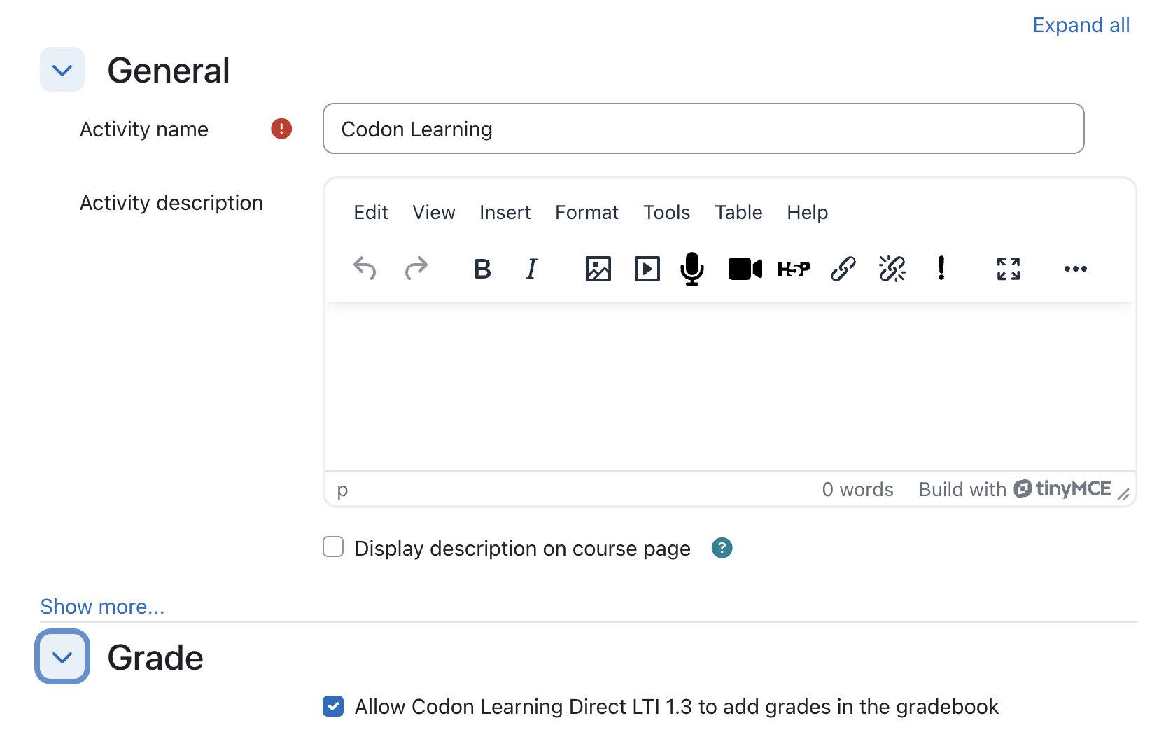Click the required-field icon beside Activity name
Viewport: 1166px width, 739px height.
coord(281,129)
